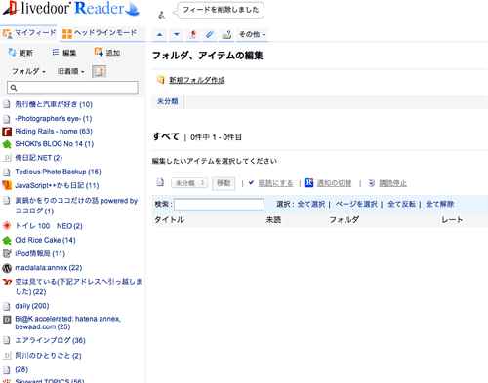
Task: Open the その他 dropdown menu
Action: (x=252, y=34)
